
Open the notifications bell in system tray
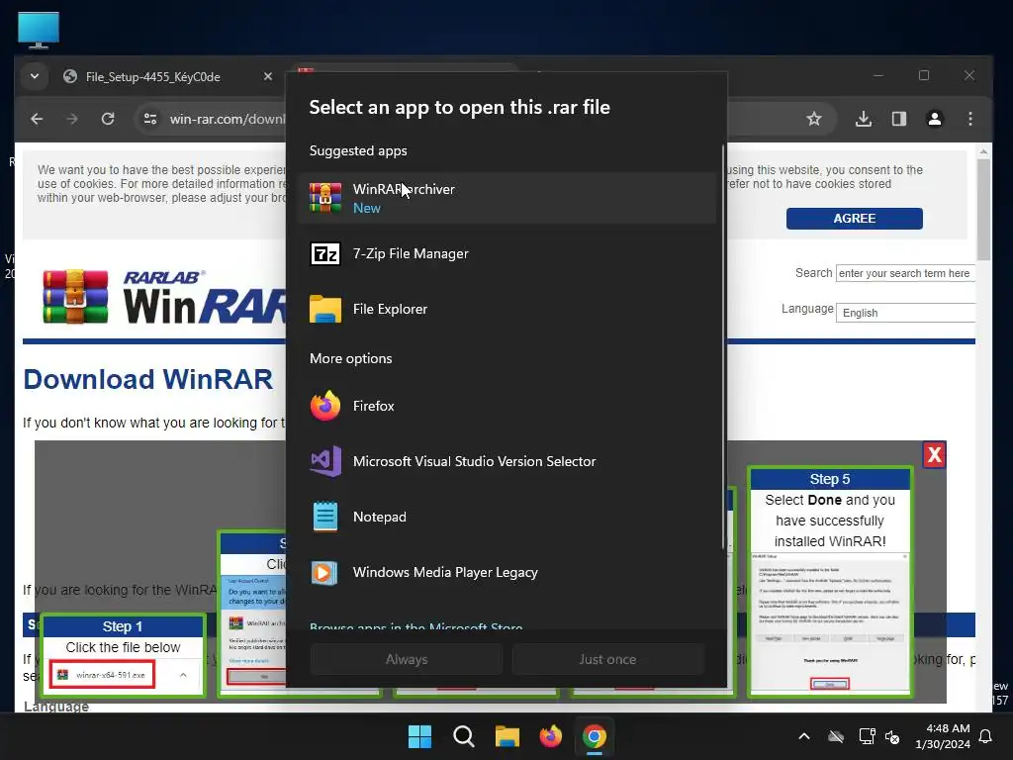pos(986,736)
